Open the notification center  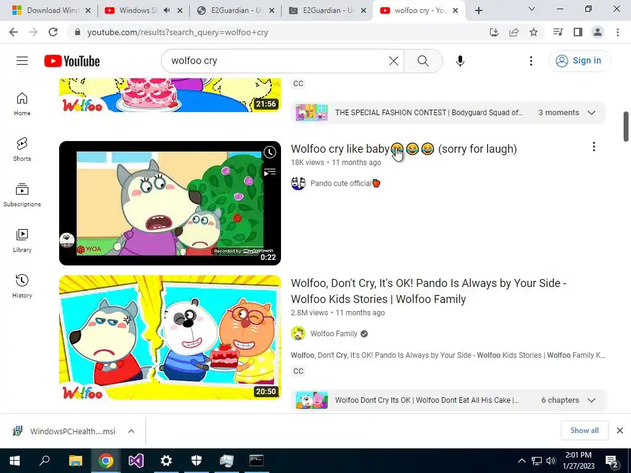tap(612, 461)
